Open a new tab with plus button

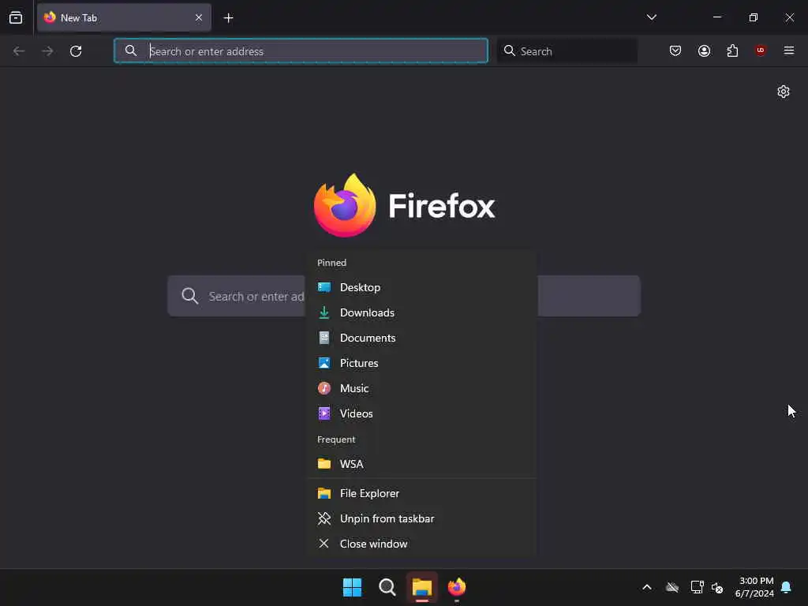pyautogui.click(x=228, y=17)
